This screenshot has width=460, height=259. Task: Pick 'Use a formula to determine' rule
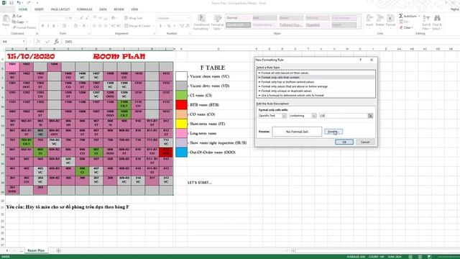[x=316, y=95]
